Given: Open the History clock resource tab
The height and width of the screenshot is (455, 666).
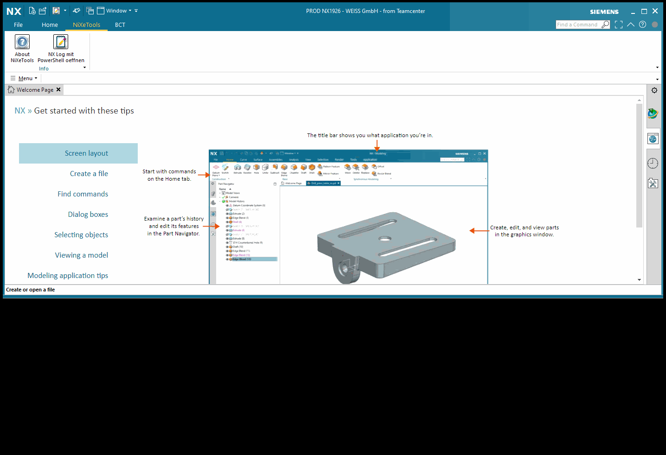Looking at the screenshot, I should pos(653,163).
